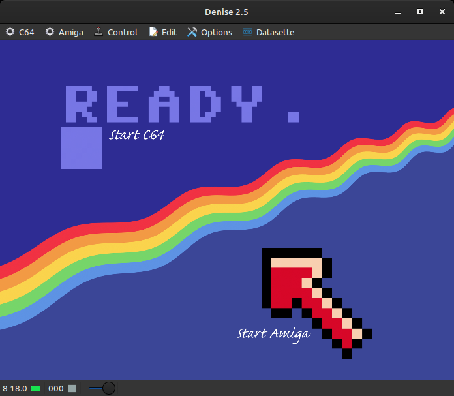Close the Denise 2.5 window
Viewport: 454px width, 396px height.
(x=442, y=12)
